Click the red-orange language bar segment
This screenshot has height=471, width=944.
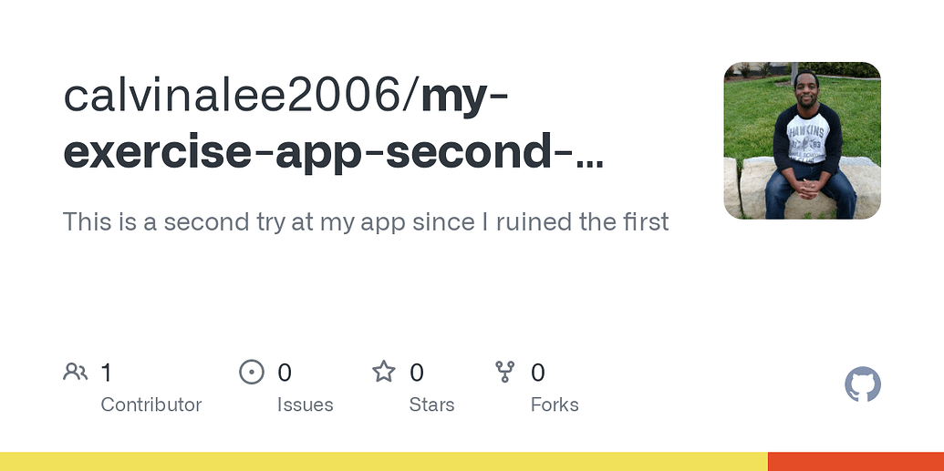pos(856,461)
